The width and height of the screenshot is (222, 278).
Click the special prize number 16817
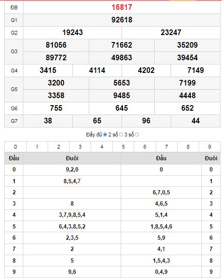click(122, 7)
